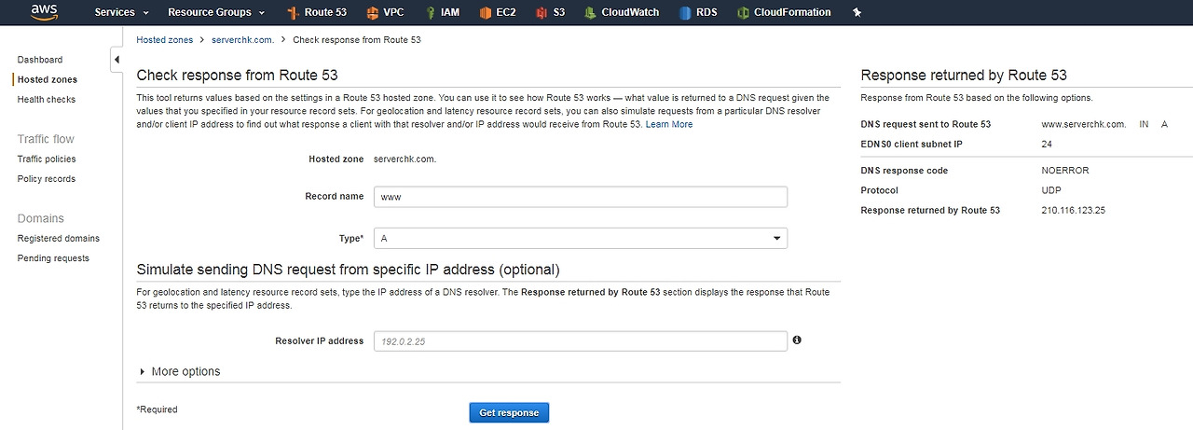Open the AWS home logo
Viewport: 1193px width, 430px height.
[45, 12]
